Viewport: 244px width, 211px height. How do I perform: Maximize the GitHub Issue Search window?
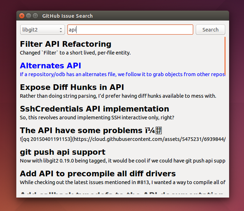[35, 16]
